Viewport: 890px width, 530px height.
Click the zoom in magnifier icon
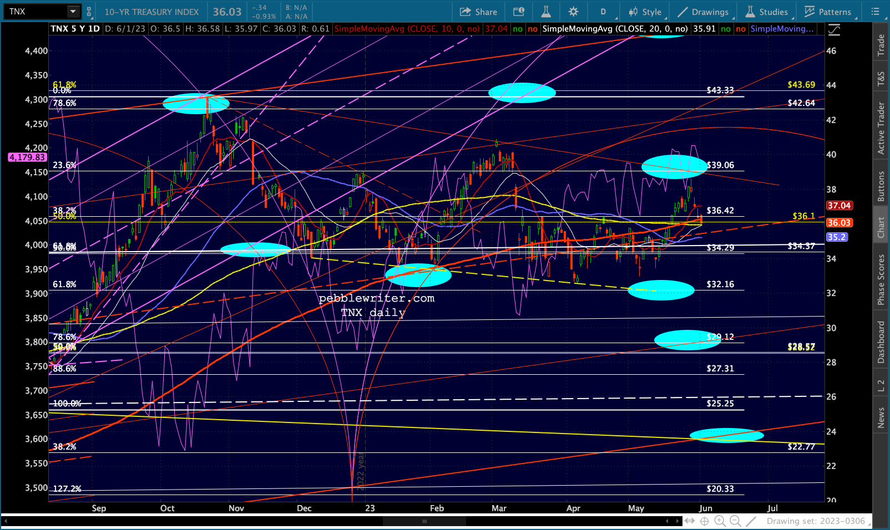point(720,521)
